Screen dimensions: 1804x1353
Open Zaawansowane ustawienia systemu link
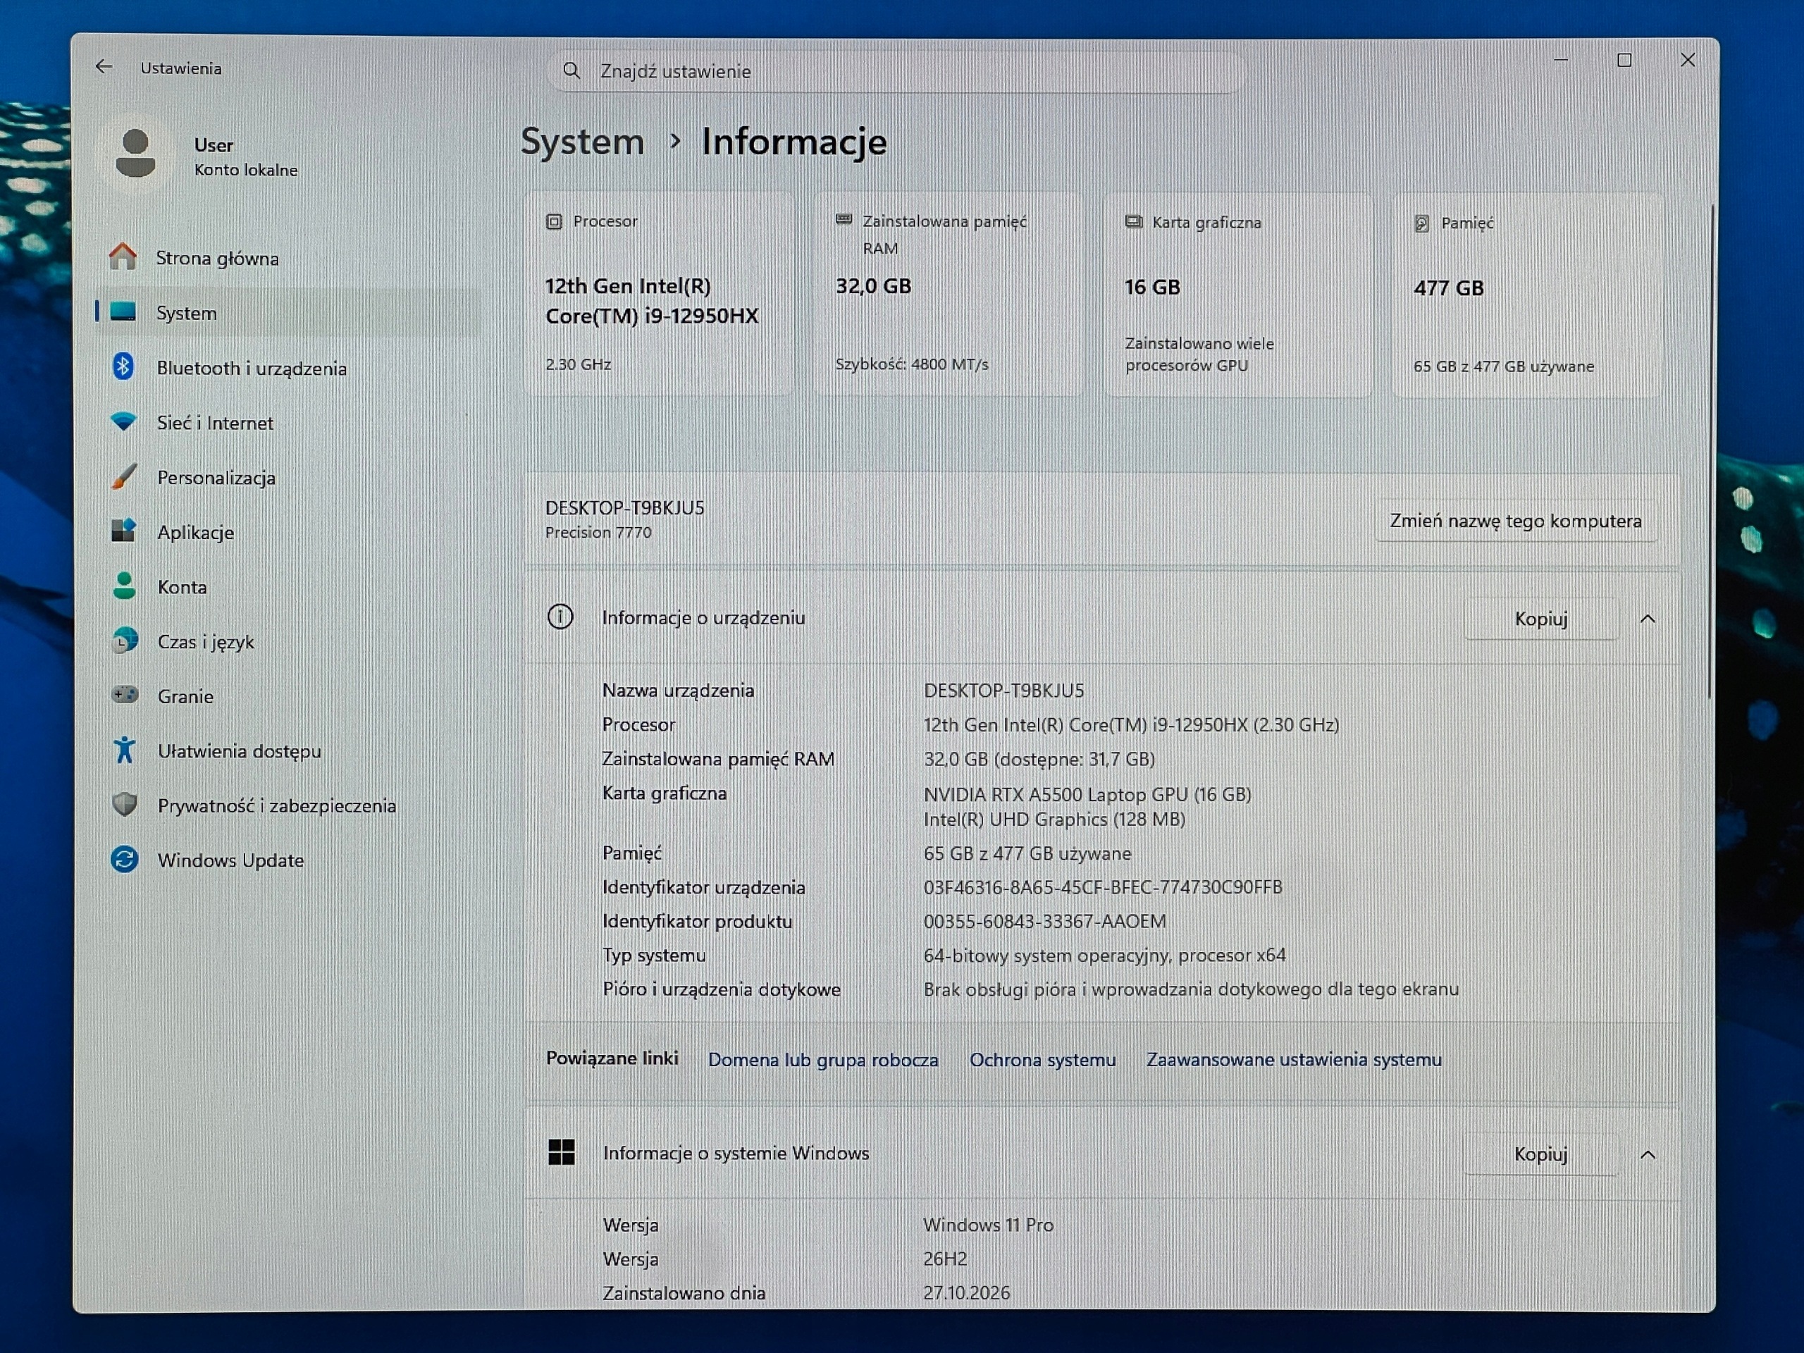1294,1059
